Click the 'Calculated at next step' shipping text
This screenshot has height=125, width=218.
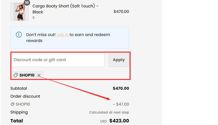coord(109,112)
